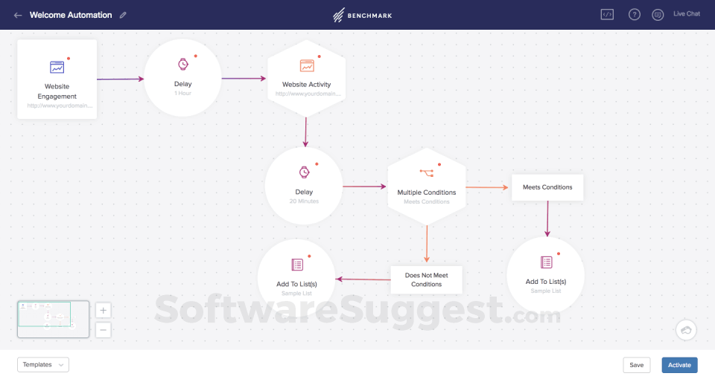Select the 1 Hour Delay clock icon
This screenshot has width=715, height=382.
pos(183,64)
